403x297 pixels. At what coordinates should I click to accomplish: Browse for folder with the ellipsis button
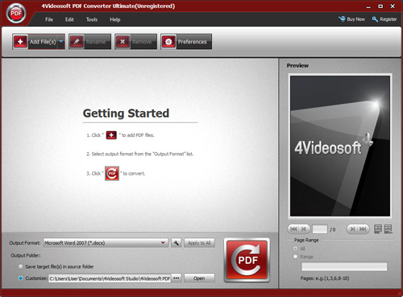(x=177, y=278)
